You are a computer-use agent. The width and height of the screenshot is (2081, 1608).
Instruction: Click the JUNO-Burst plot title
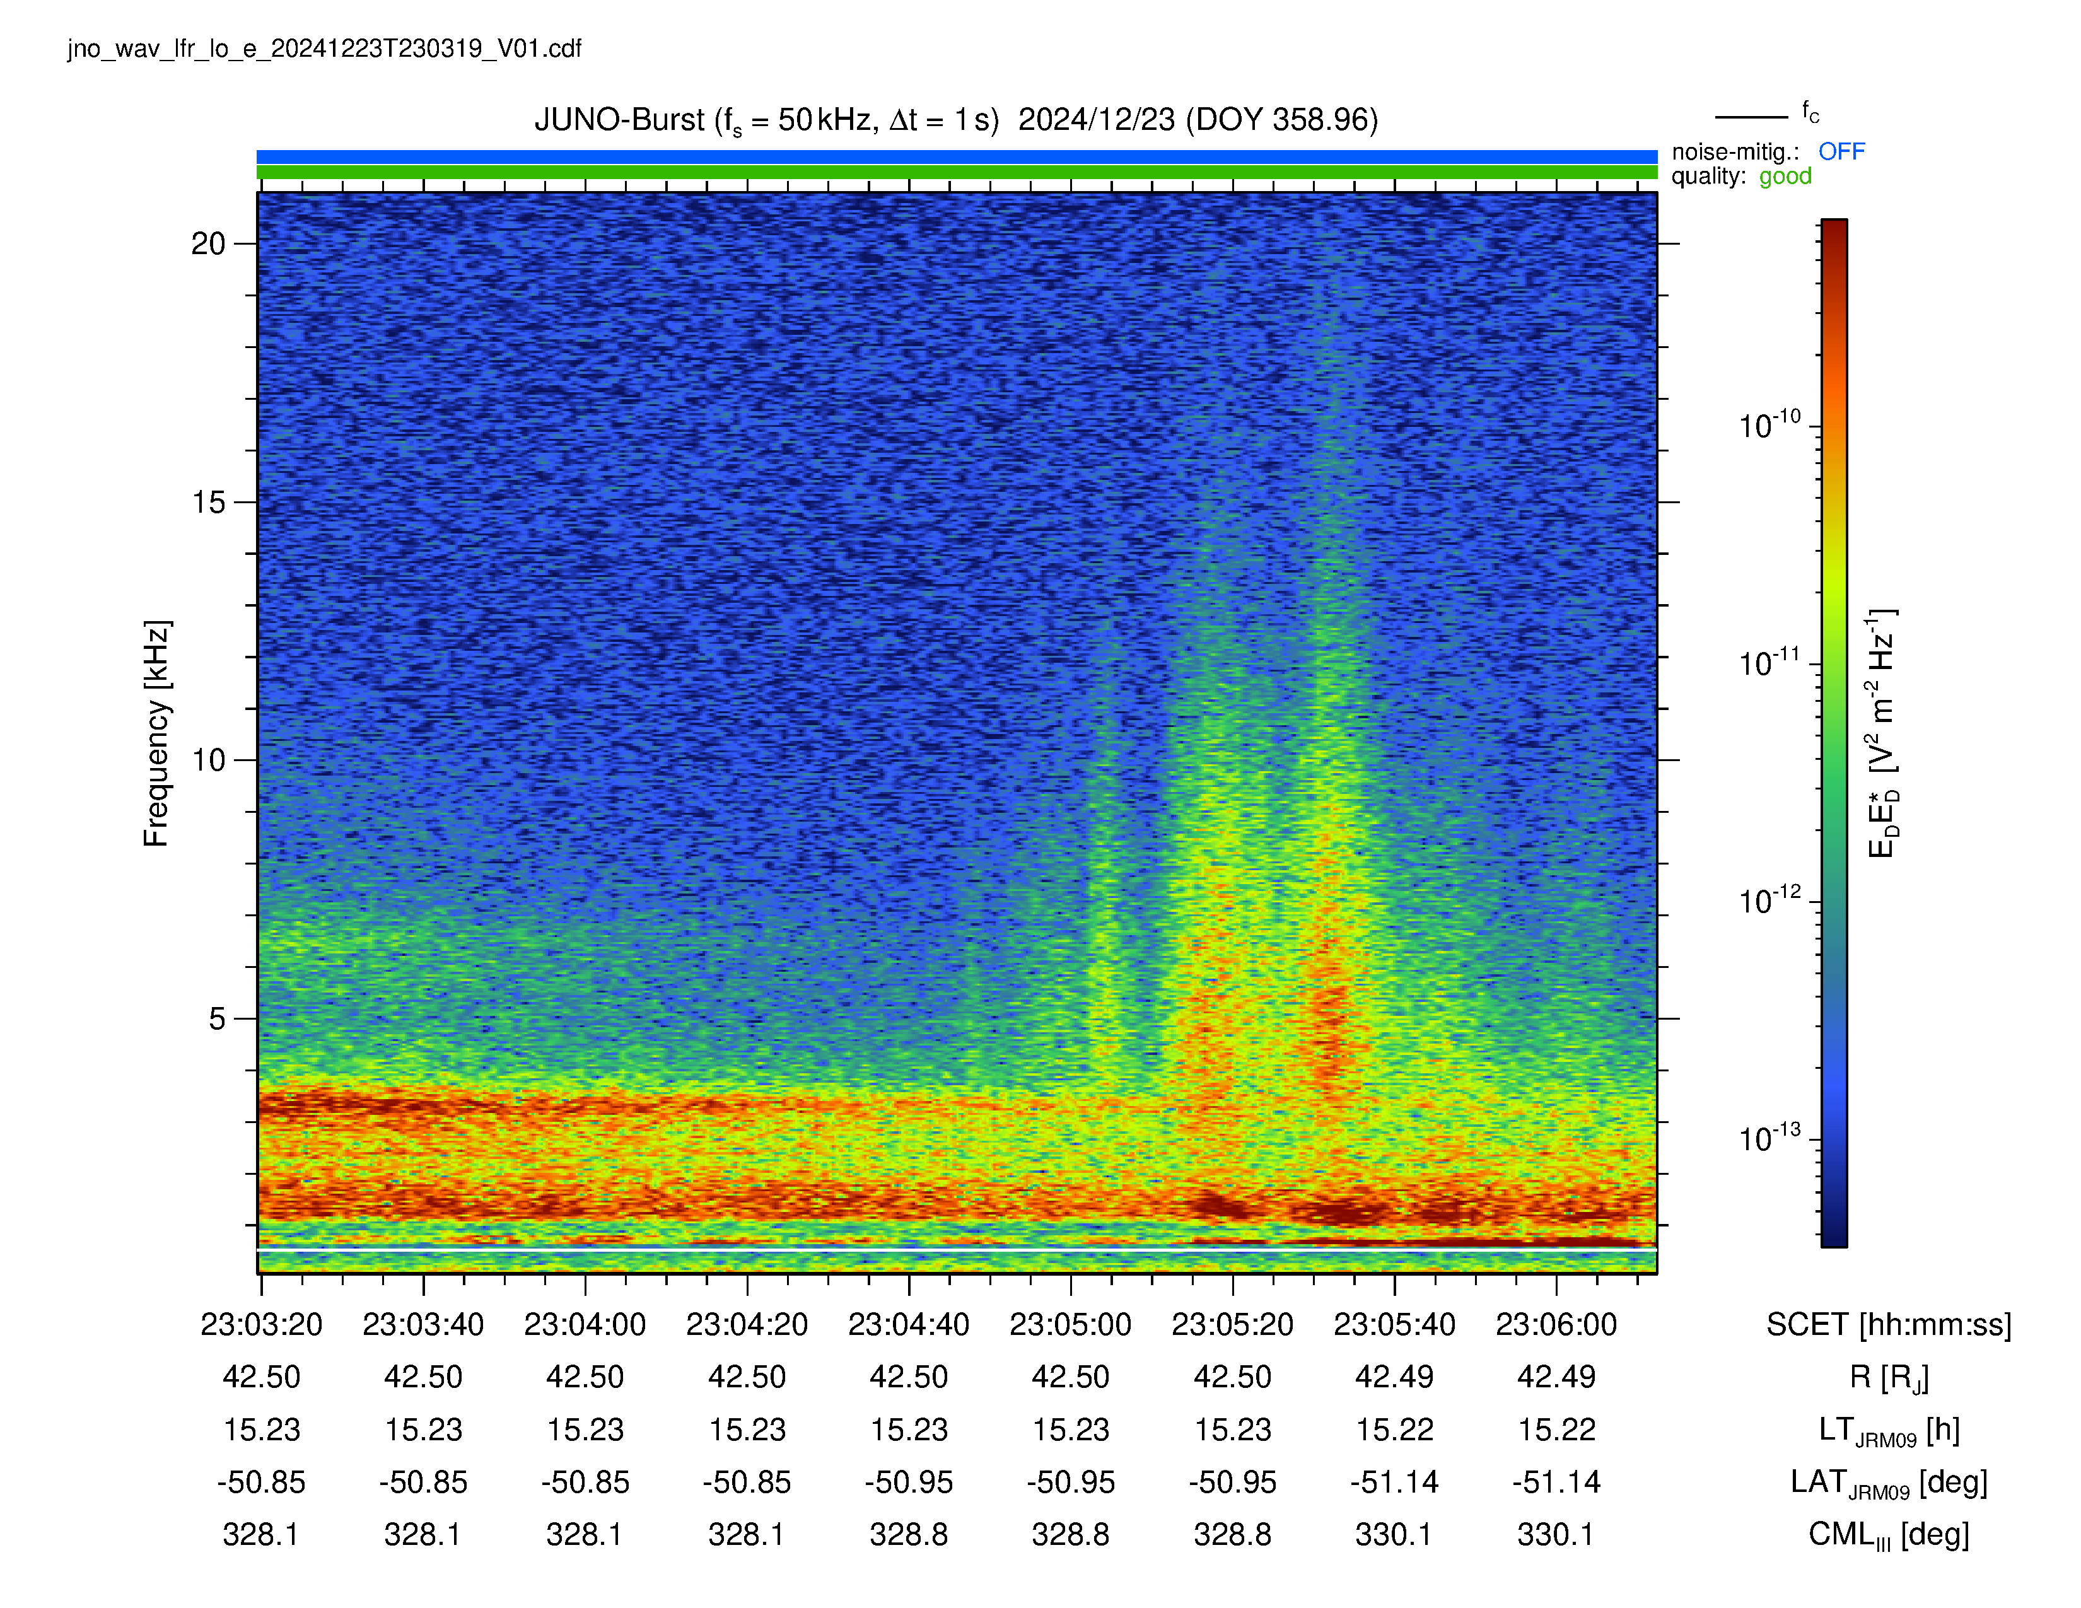click(956, 120)
